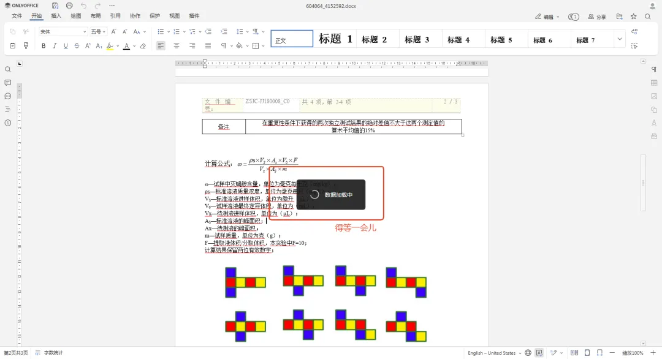662x359 pixels.
Task: Cut selection with the scissors icon
Action: click(x=26, y=32)
